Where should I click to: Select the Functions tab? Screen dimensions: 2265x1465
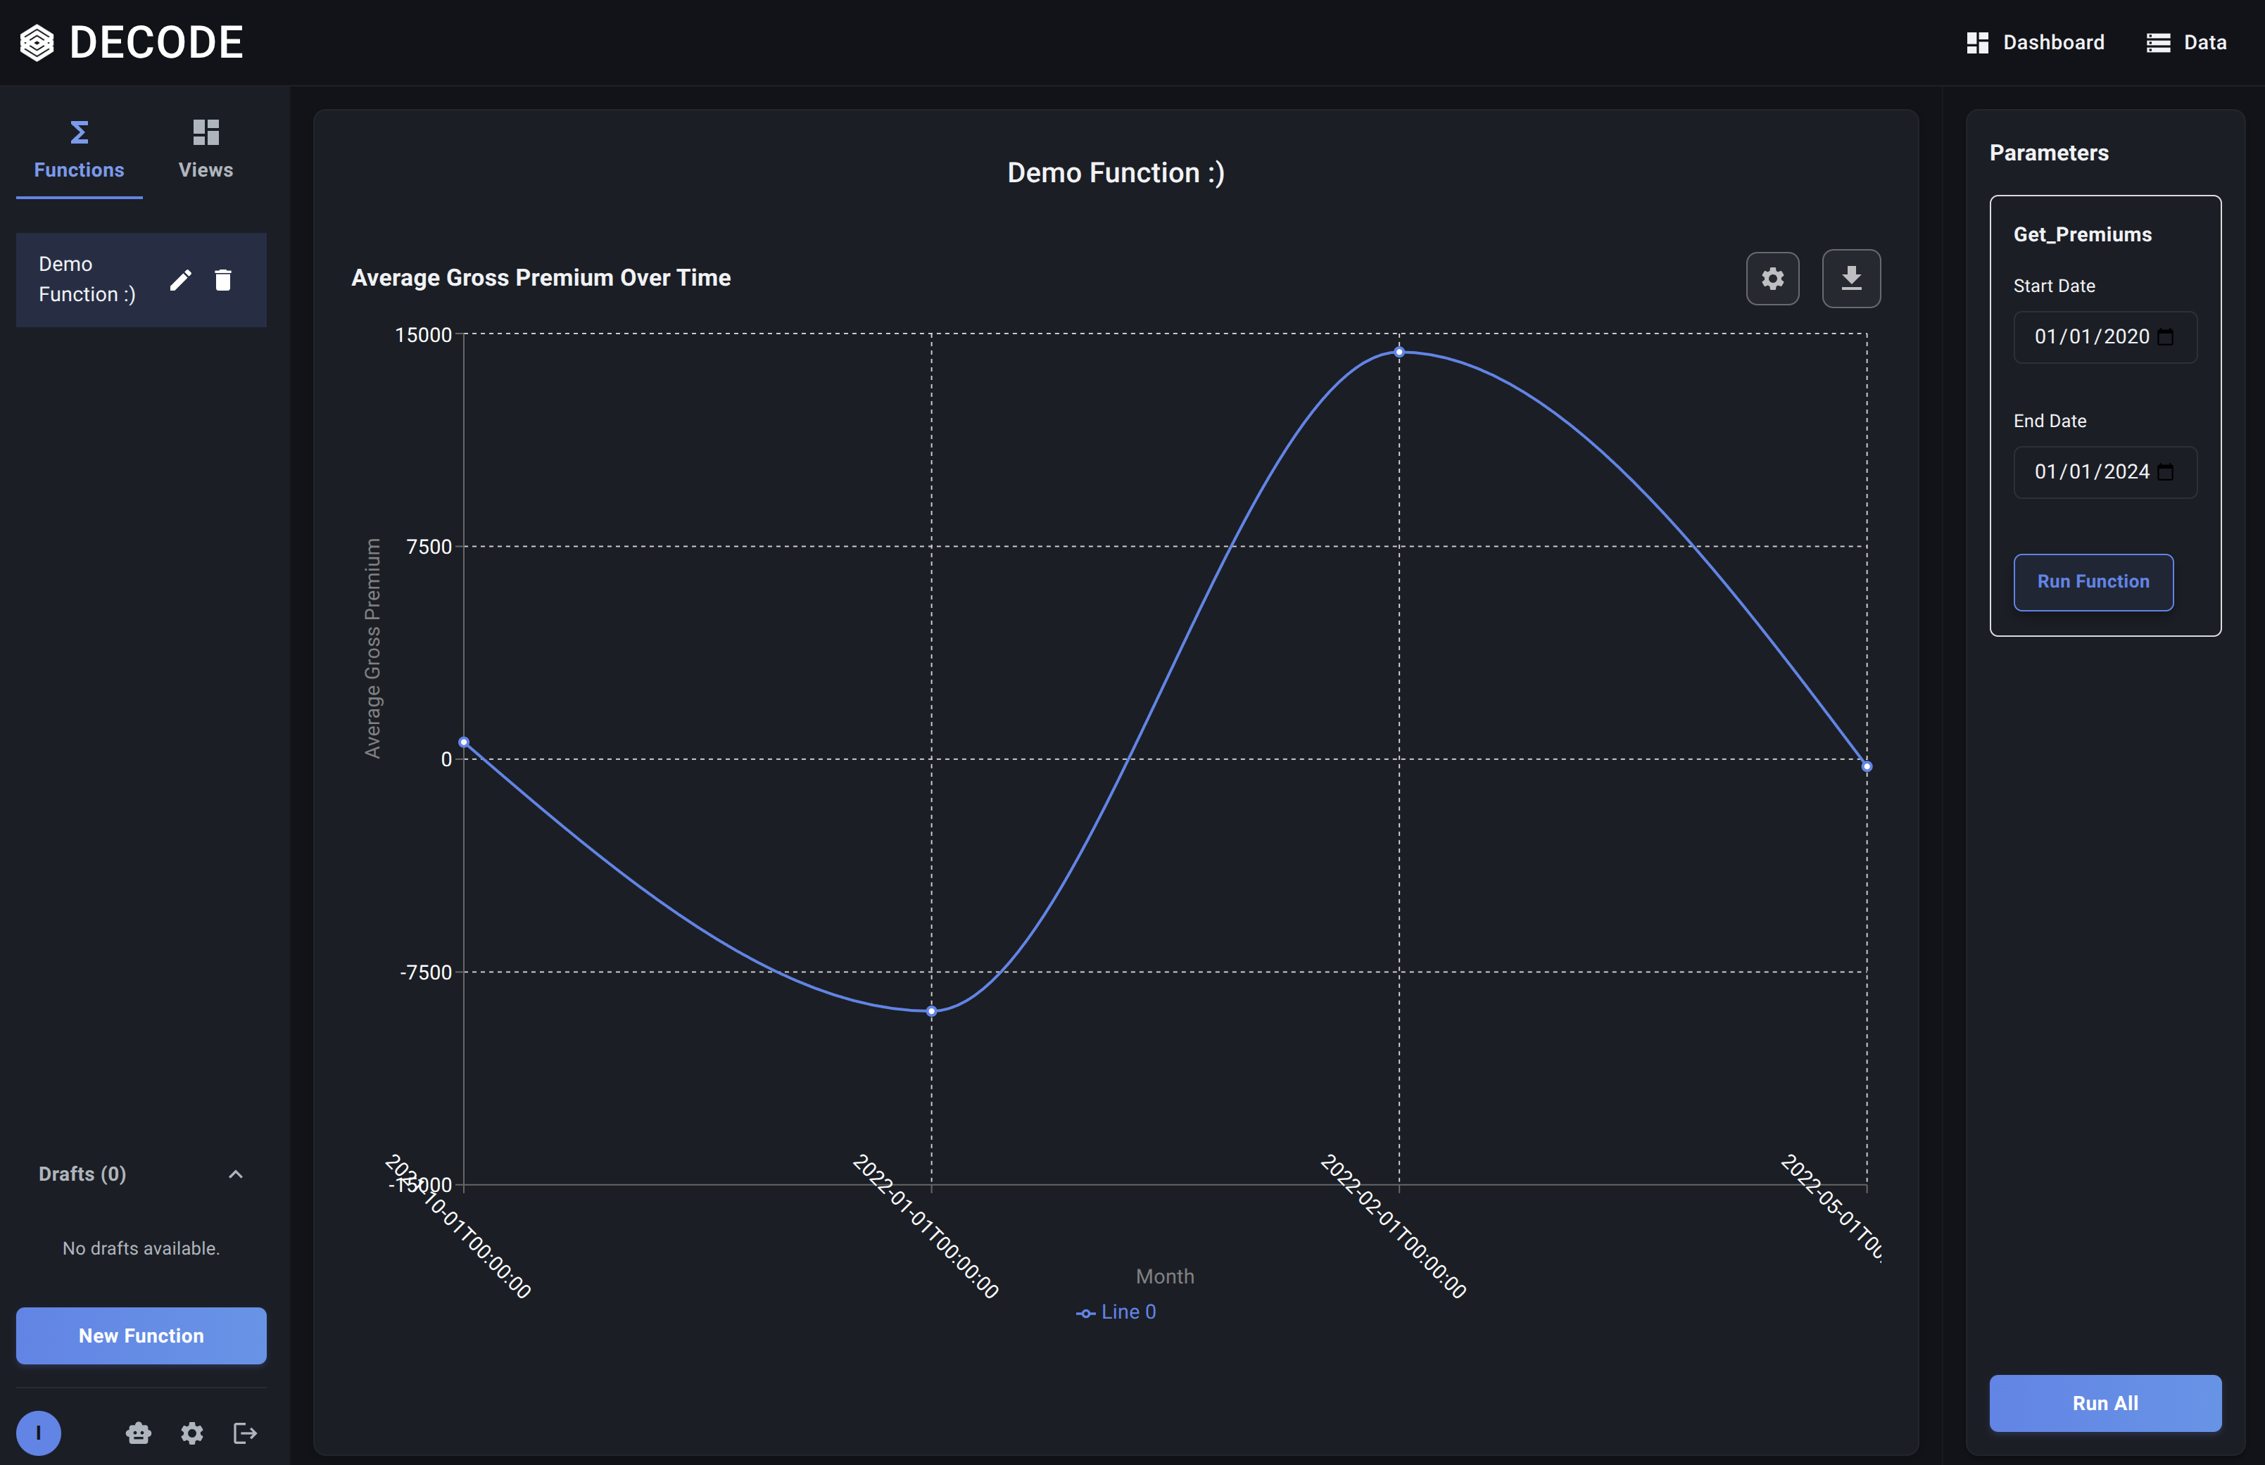79,149
